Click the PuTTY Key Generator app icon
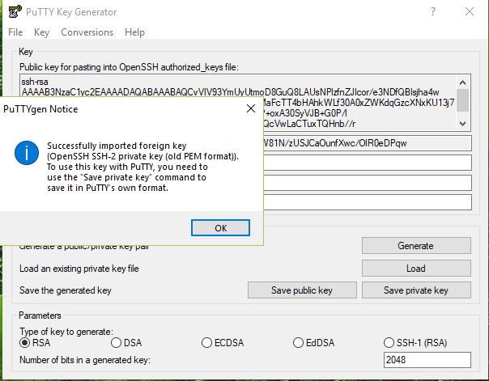 [15, 11]
